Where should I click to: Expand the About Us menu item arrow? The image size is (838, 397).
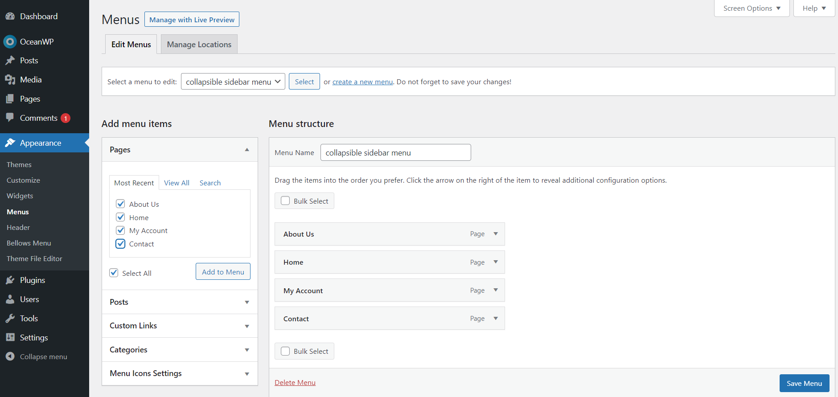click(496, 234)
